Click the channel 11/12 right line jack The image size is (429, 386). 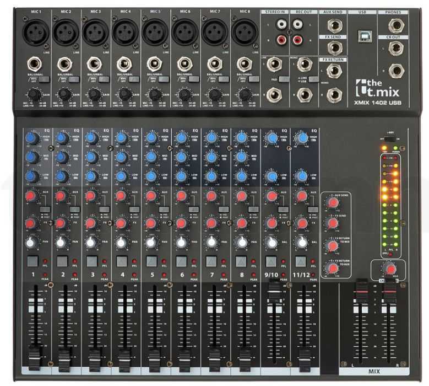click(305, 95)
